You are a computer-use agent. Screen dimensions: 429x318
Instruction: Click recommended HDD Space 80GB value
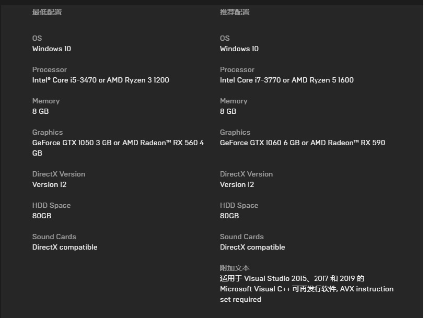pos(229,216)
